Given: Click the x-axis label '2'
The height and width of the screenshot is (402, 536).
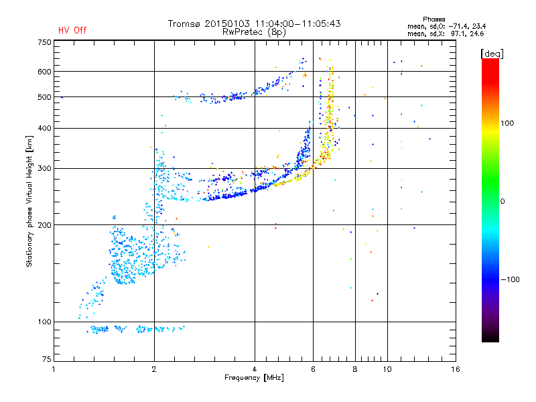Looking at the screenshot, I should coord(154,369).
